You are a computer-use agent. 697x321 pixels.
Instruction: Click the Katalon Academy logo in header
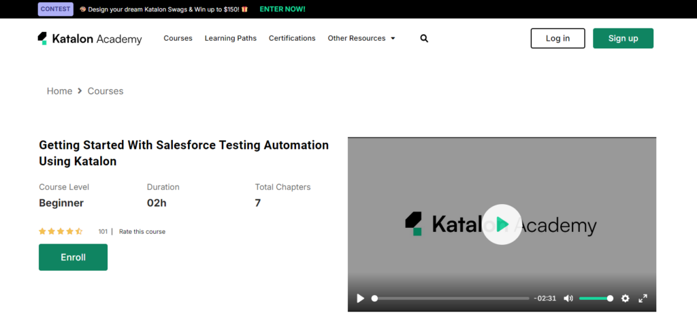pos(90,39)
